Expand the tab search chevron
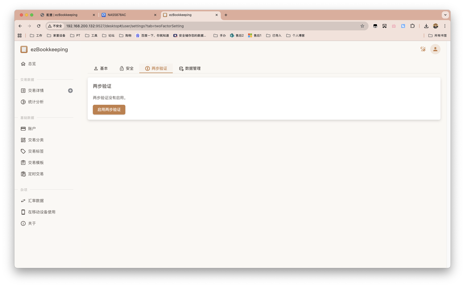Viewport: 465px width, 287px height. pyautogui.click(x=445, y=15)
